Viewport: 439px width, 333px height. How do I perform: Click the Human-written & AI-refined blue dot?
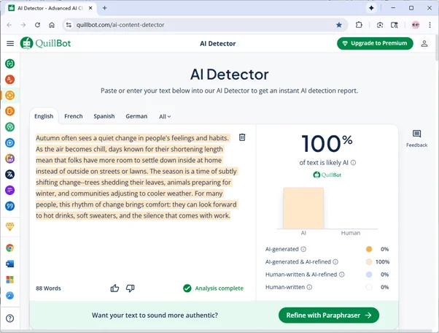click(x=369, y=275)
